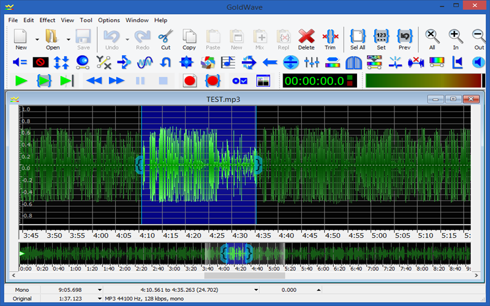Viewport: 490px width, 306px height.
Task: Click the Mono channel status field
Action: (x=22, y=289)
